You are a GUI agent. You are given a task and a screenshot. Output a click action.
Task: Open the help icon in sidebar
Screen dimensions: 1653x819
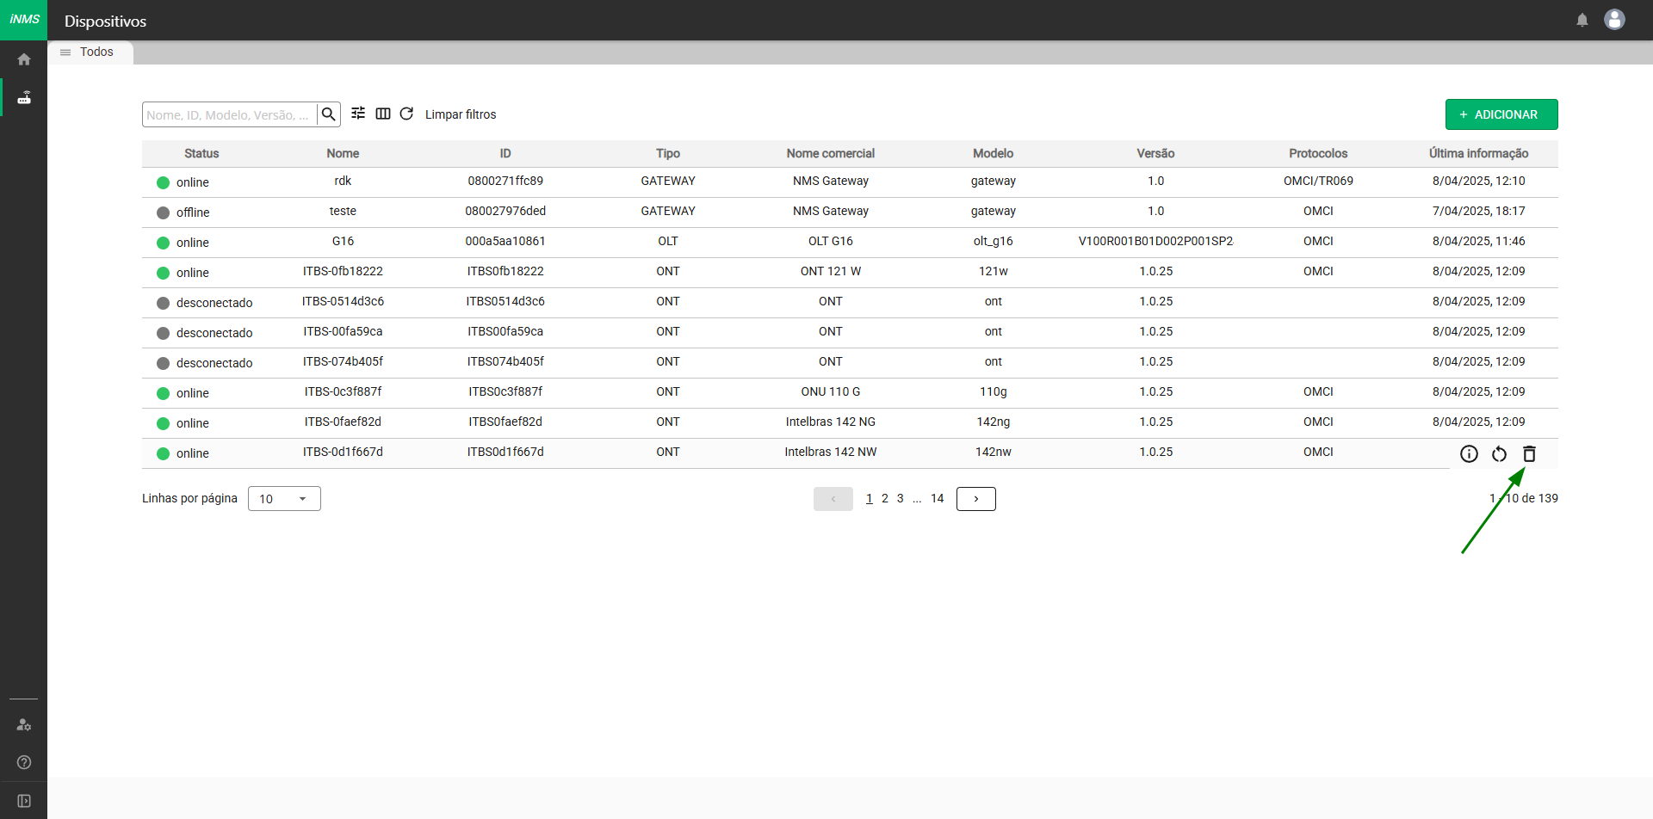click(24, 762)
